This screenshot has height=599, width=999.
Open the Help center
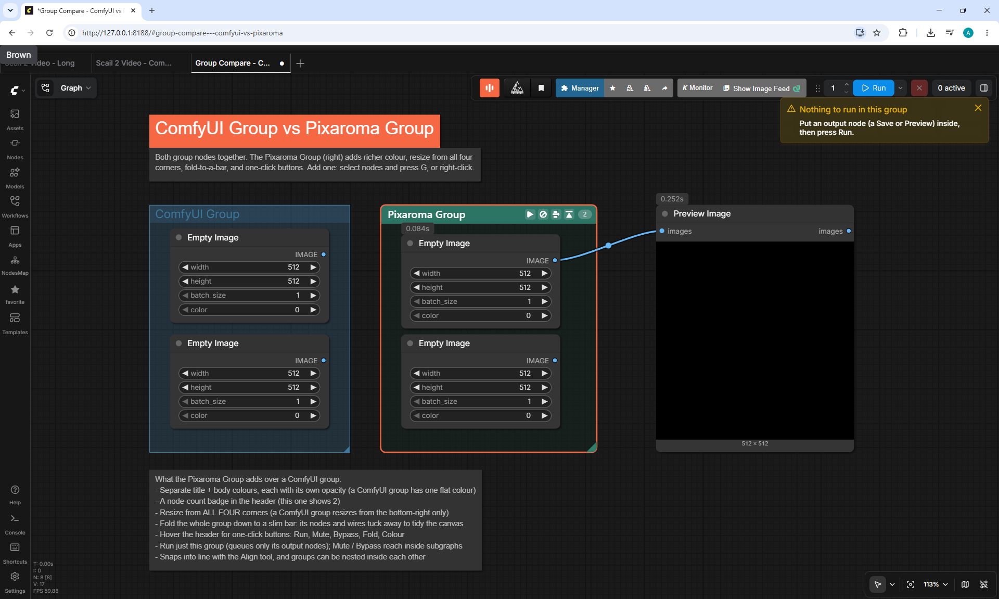[x=15, y=495]
